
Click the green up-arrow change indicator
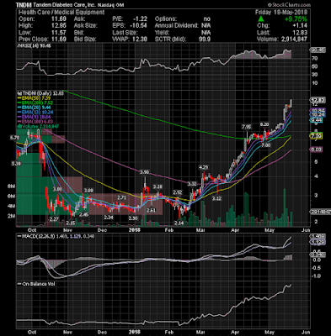point(261,19)
